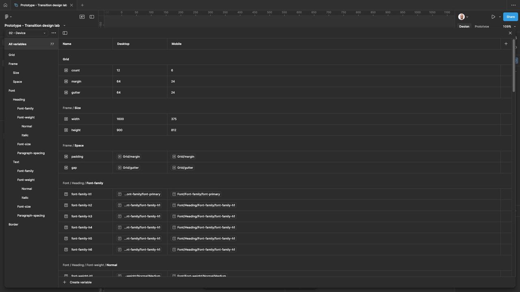
Task: Click the home icon in tab bar
Action: (5, 5)
